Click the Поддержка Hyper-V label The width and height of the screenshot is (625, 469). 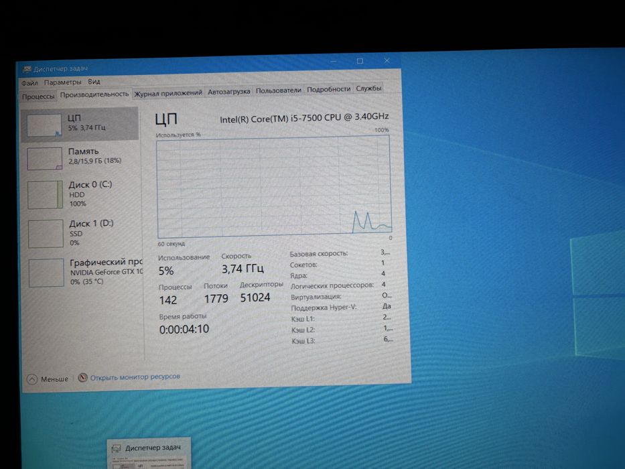(324, 308)
